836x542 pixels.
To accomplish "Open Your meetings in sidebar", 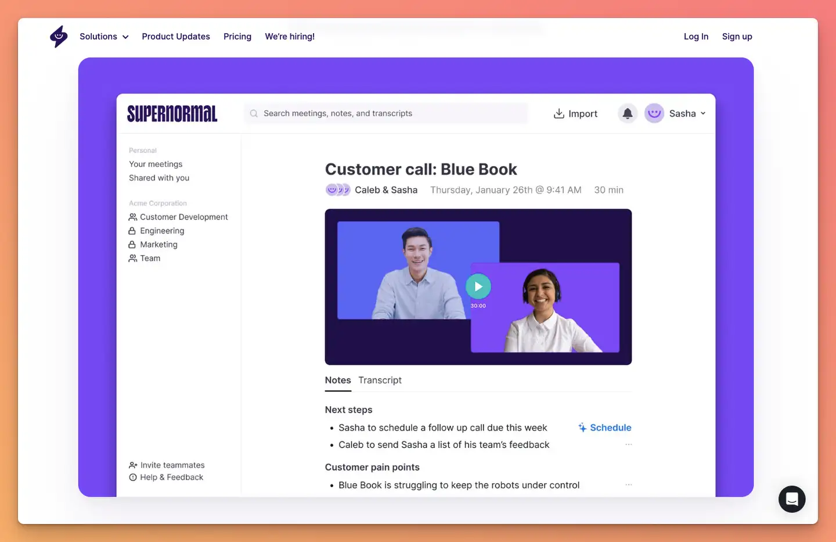I will tap(156, 164).
